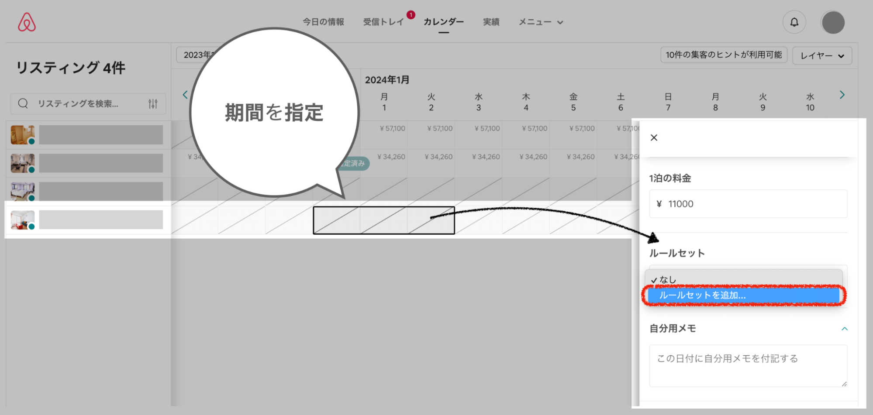The height and width of the screenshot is (415, 873).
Task: Click the 10件の集客のヒントが利用可能 button
Action: [x=723, y=55]
